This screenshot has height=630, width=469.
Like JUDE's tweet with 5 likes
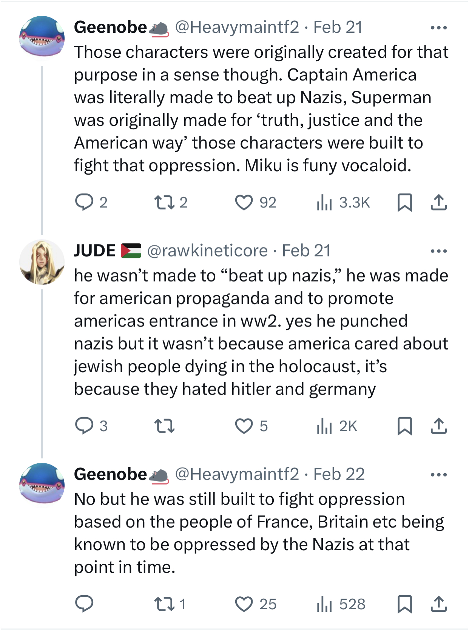[244, 426]
